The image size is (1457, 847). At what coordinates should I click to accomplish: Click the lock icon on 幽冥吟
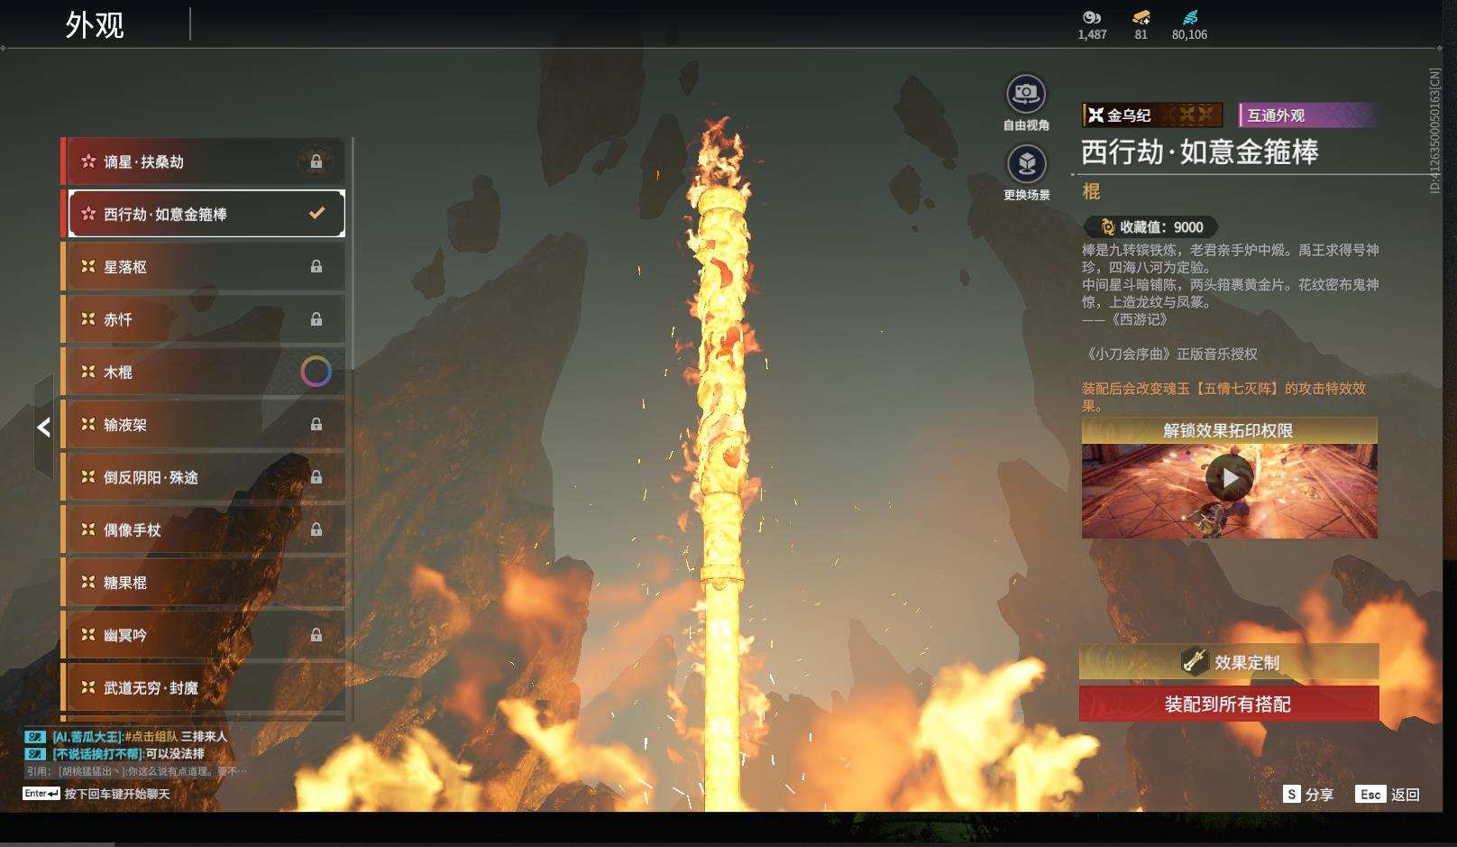click(x=316, y=635)
